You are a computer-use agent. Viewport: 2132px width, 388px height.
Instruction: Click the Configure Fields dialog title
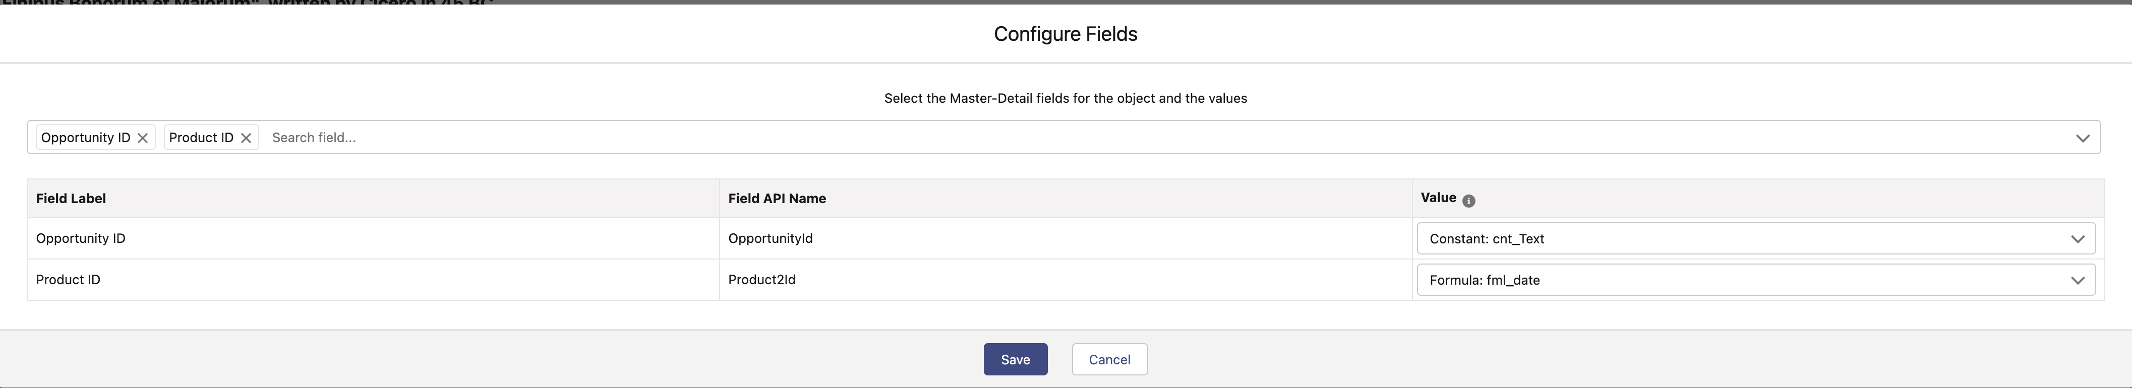pyautogui.click(x=1065, y=35)
